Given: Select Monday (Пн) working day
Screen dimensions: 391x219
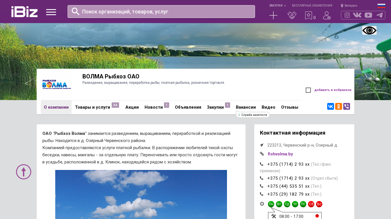Looking at the screenshot, I should [271, 204].
